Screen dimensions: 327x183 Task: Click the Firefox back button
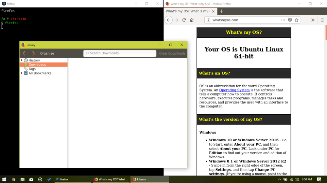(x=168, y=20)
